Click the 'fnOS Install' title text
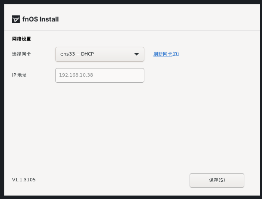 (41, 19)
